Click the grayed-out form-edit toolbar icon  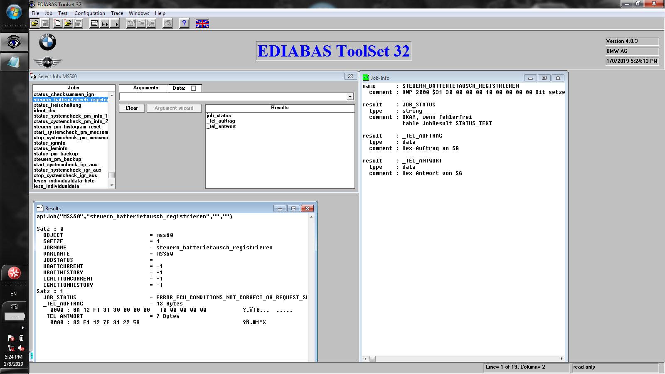pos(131,24)
